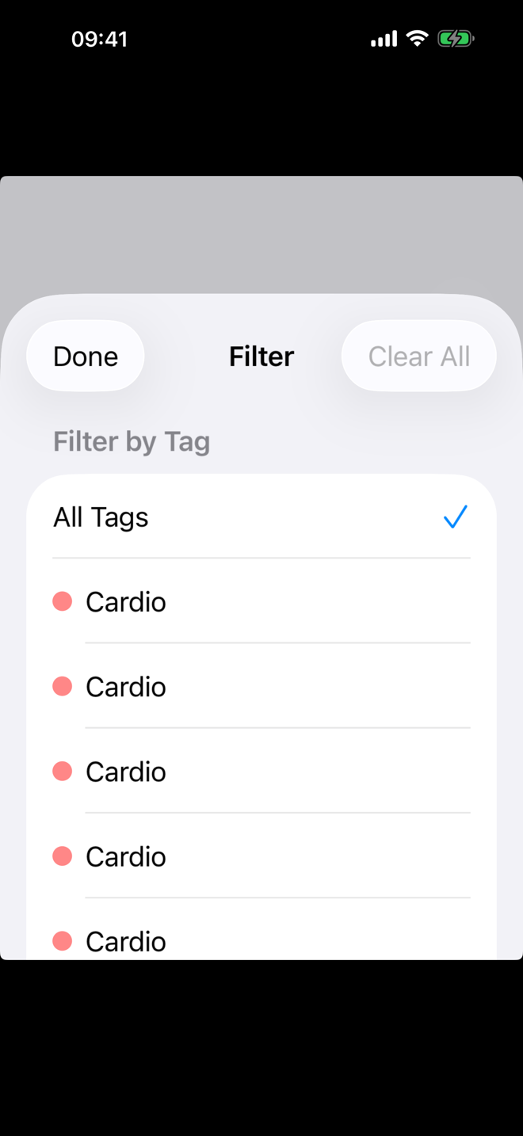Viewport: 523px width, 1136px height.
Task: Select the All Tags row
Action: coord(261,517)
